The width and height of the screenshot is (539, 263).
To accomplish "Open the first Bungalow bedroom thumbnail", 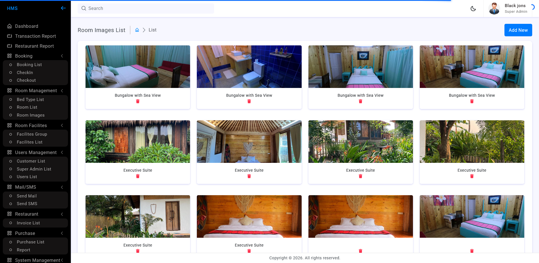I will click(138, 67).
